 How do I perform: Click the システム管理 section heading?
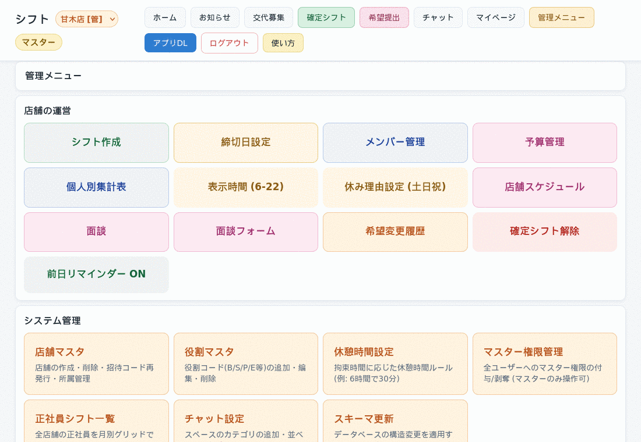click(x=52, y=321)
